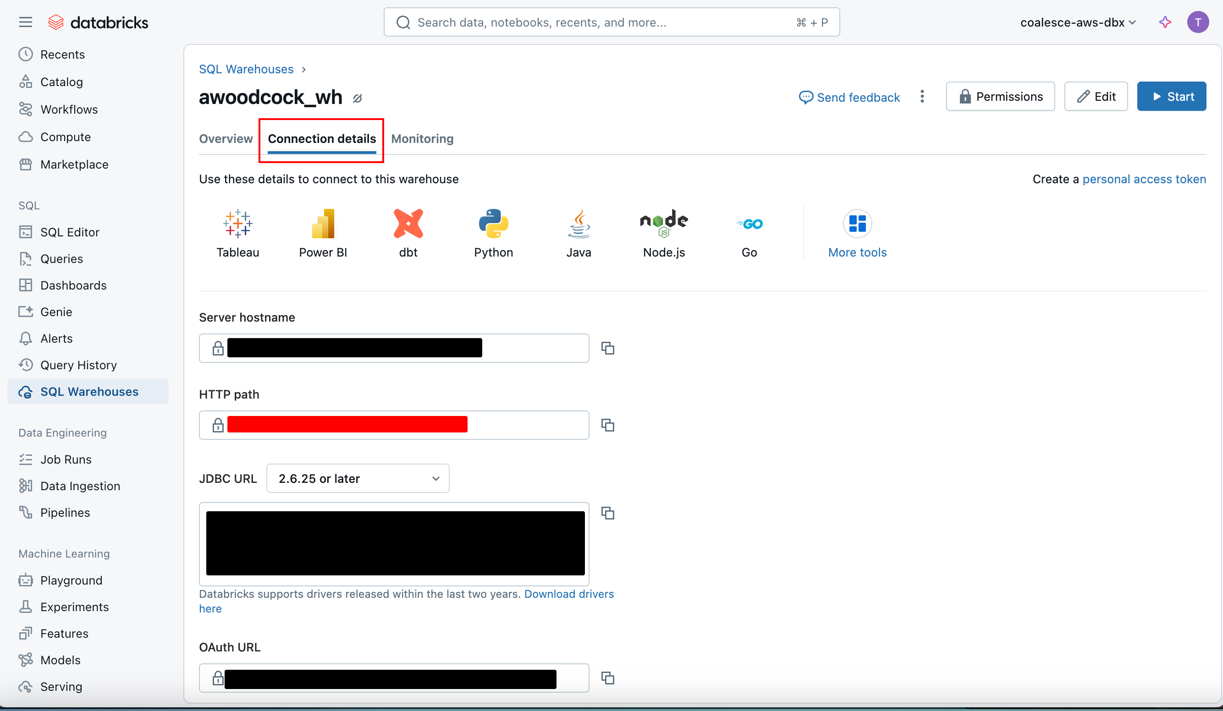1223x711 pixels.
Task: Copy the HTTP path value
Action: pos(608,425)
